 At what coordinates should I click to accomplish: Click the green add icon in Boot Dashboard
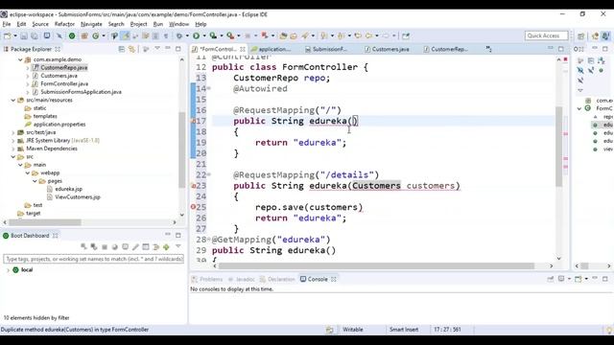point(166,247)
